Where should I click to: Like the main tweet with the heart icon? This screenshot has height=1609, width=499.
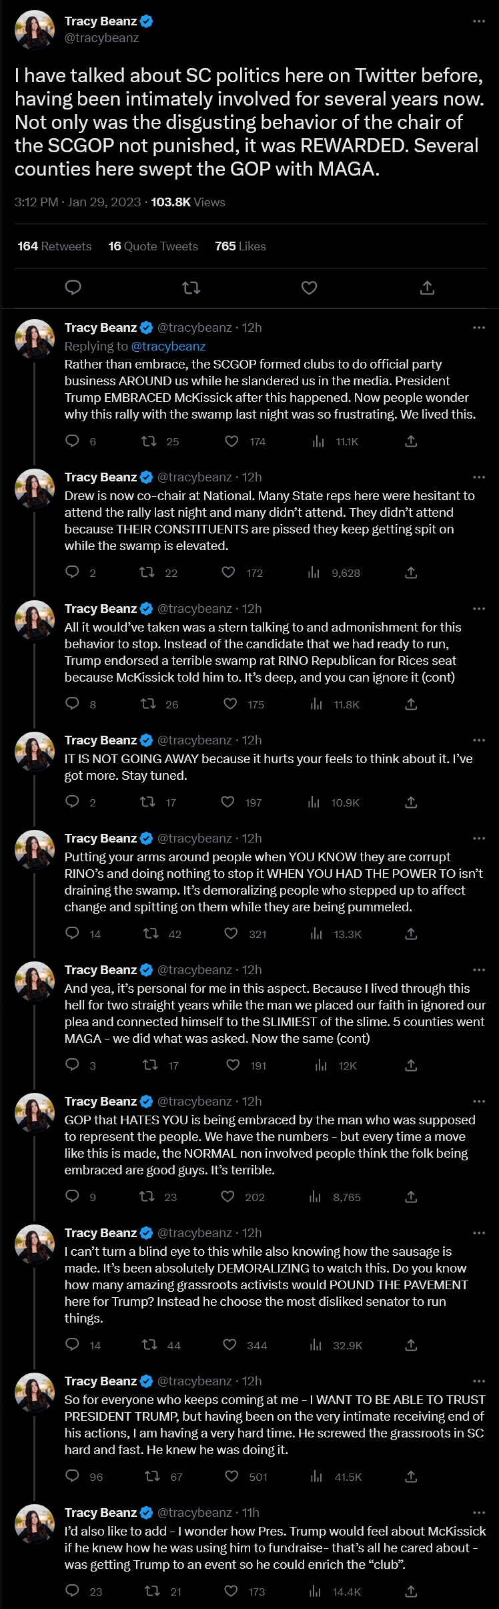pyautogui.click(x=309, y=288)
